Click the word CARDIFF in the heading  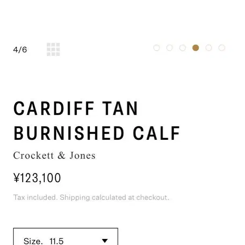[x=54, y=108]
